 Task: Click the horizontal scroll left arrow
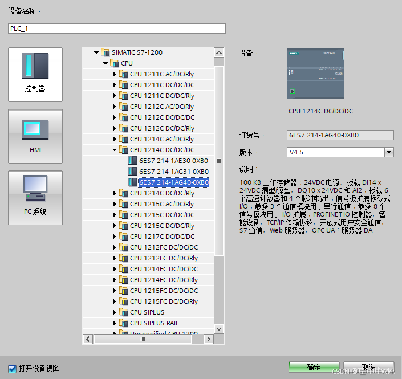click(x=88, y=339)
